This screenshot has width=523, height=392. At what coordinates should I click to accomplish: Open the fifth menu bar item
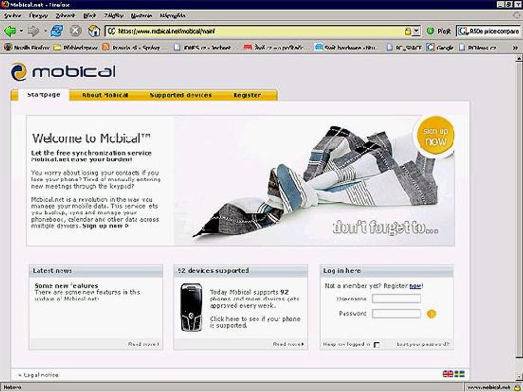coord(113,15)
